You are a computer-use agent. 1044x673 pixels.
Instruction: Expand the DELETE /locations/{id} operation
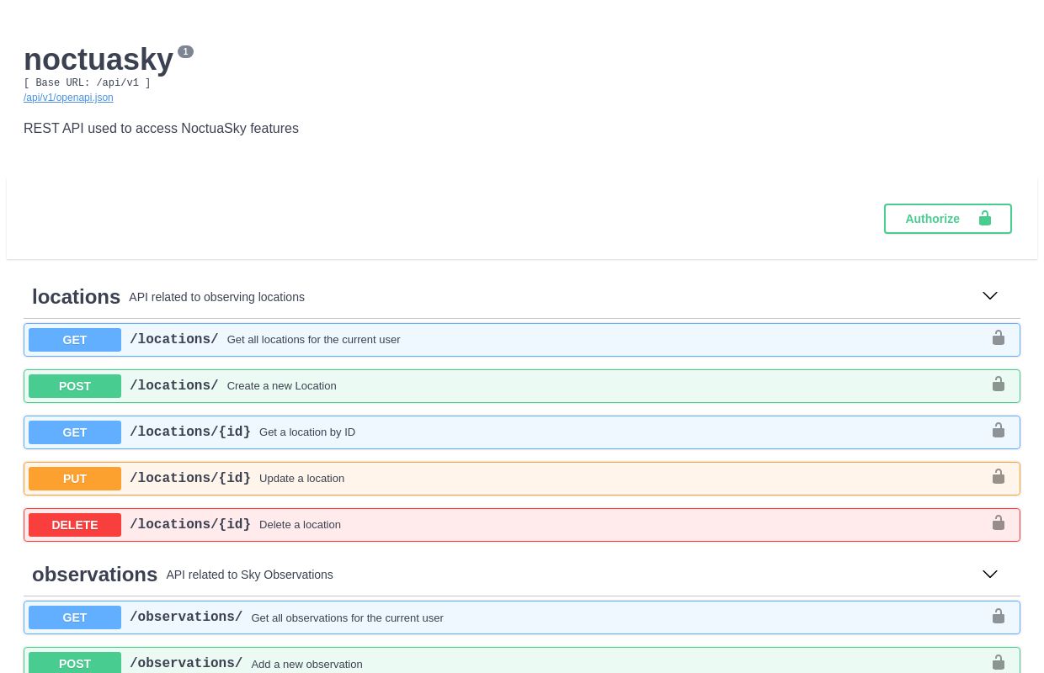[522, 525]
